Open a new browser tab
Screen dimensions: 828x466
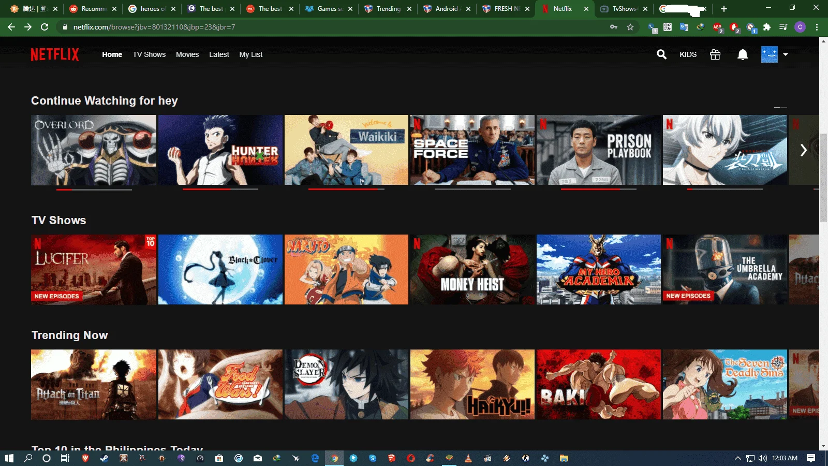(724, 9)
